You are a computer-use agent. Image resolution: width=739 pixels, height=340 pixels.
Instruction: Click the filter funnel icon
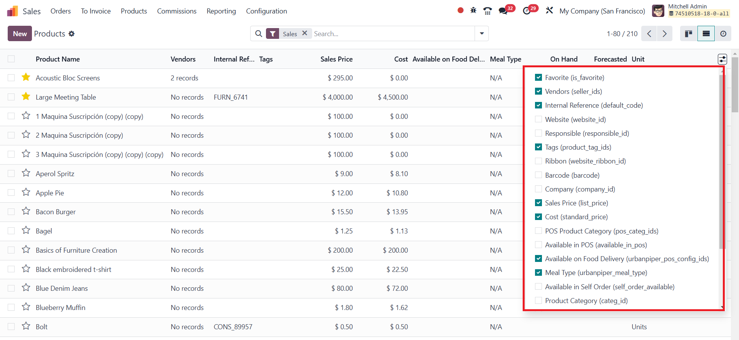tap(273, 34)
